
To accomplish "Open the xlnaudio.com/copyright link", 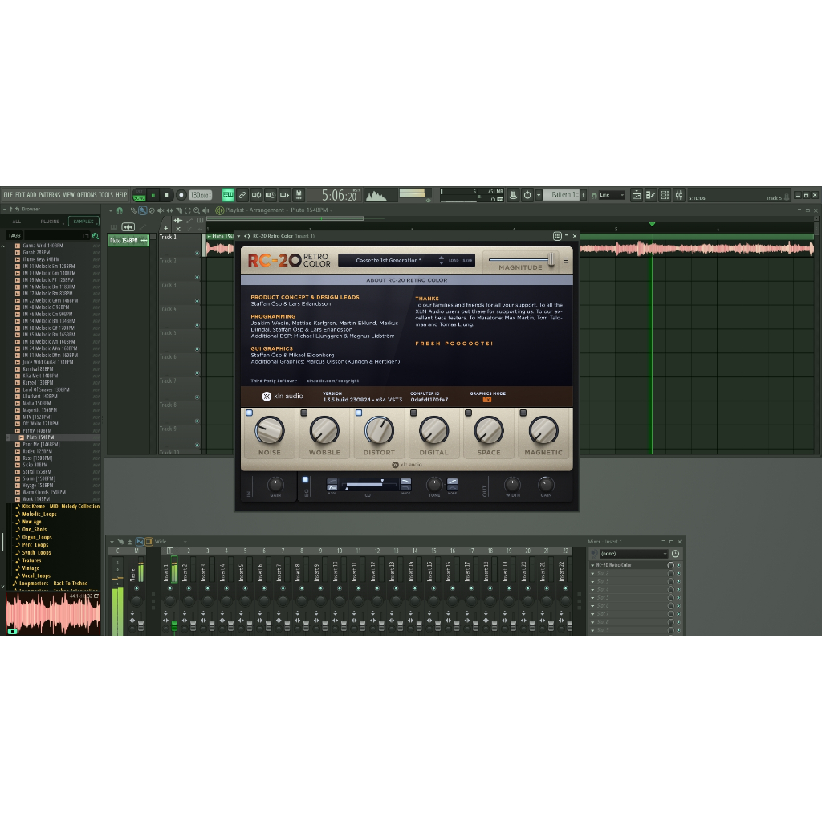I will [332, 380].
